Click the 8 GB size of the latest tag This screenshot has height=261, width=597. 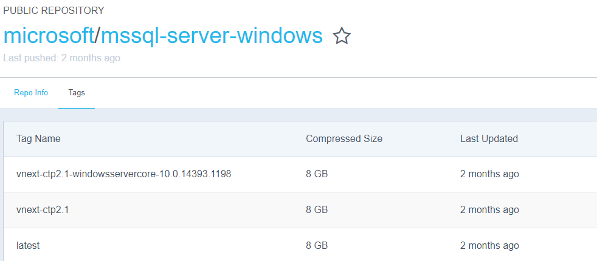pyautogui.click(x=317, y=245)
